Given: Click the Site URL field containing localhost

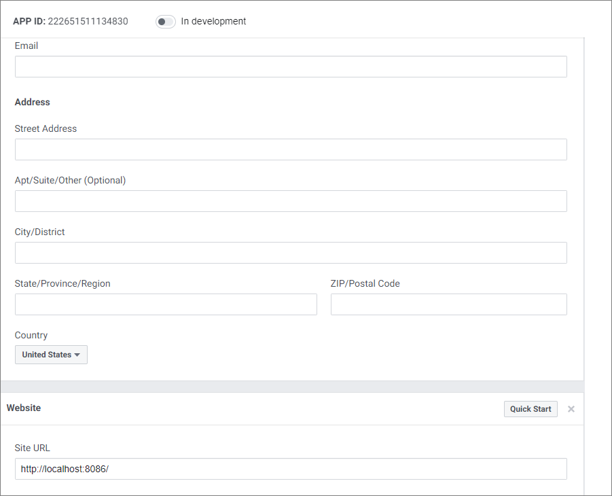Looking at the screenshot, I should coord(291,469).
